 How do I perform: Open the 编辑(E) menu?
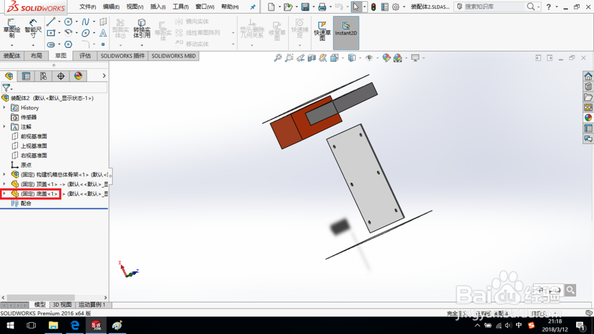coord(112,7)
